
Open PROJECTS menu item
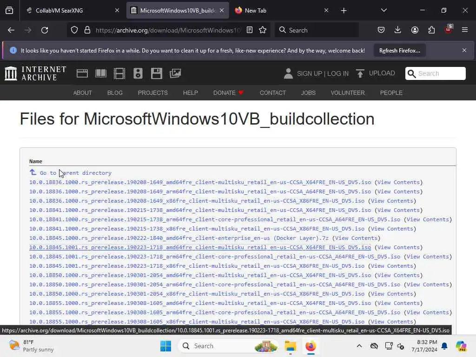[x=152, y=93]
